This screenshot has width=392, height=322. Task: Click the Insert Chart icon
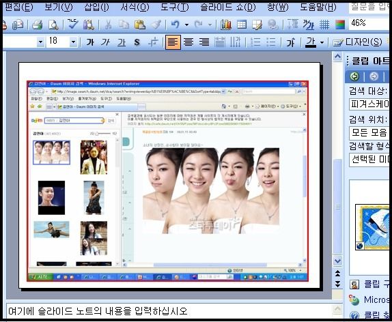pyautogui.click(x=226, y=25)
